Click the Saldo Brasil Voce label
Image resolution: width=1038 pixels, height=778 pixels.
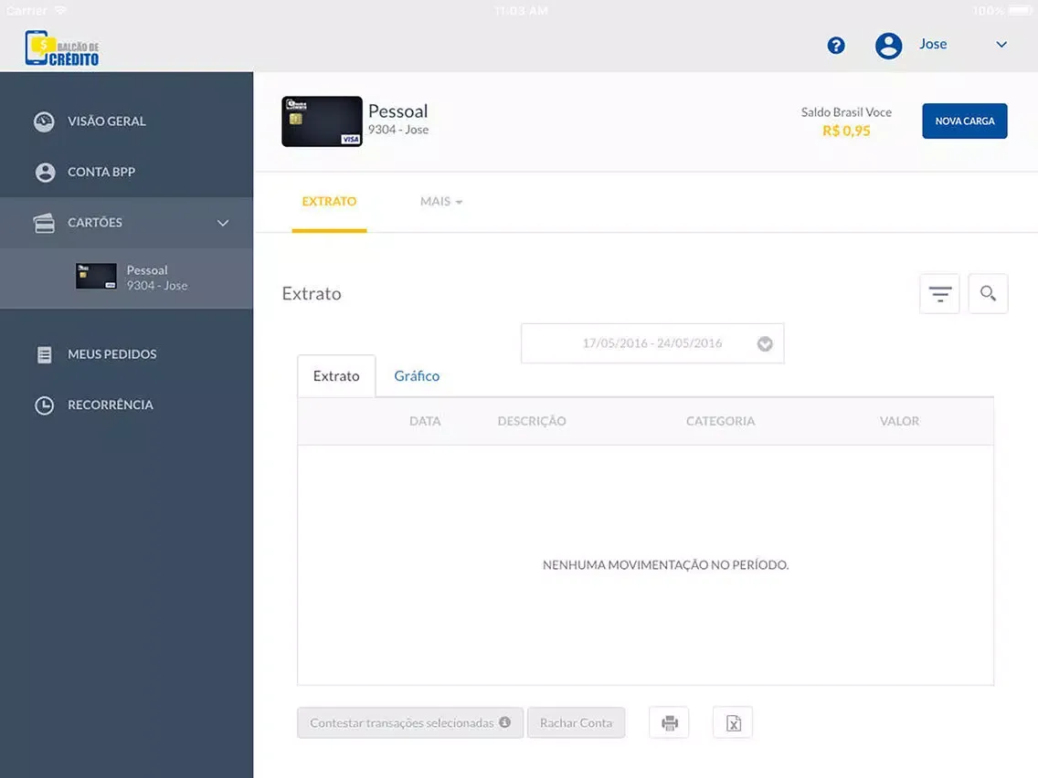click(846, 112)
